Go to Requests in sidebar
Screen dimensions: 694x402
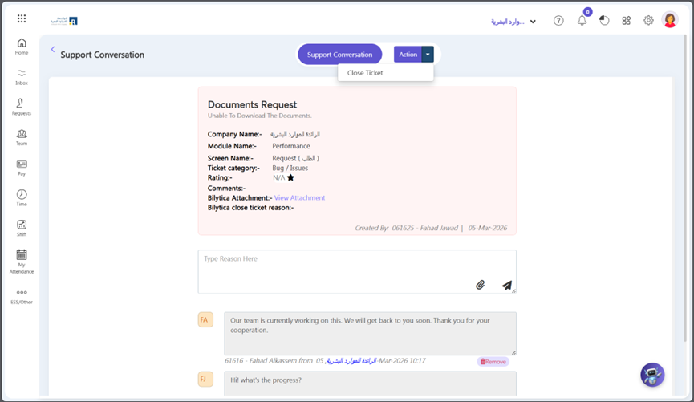(x=22, y=107)
